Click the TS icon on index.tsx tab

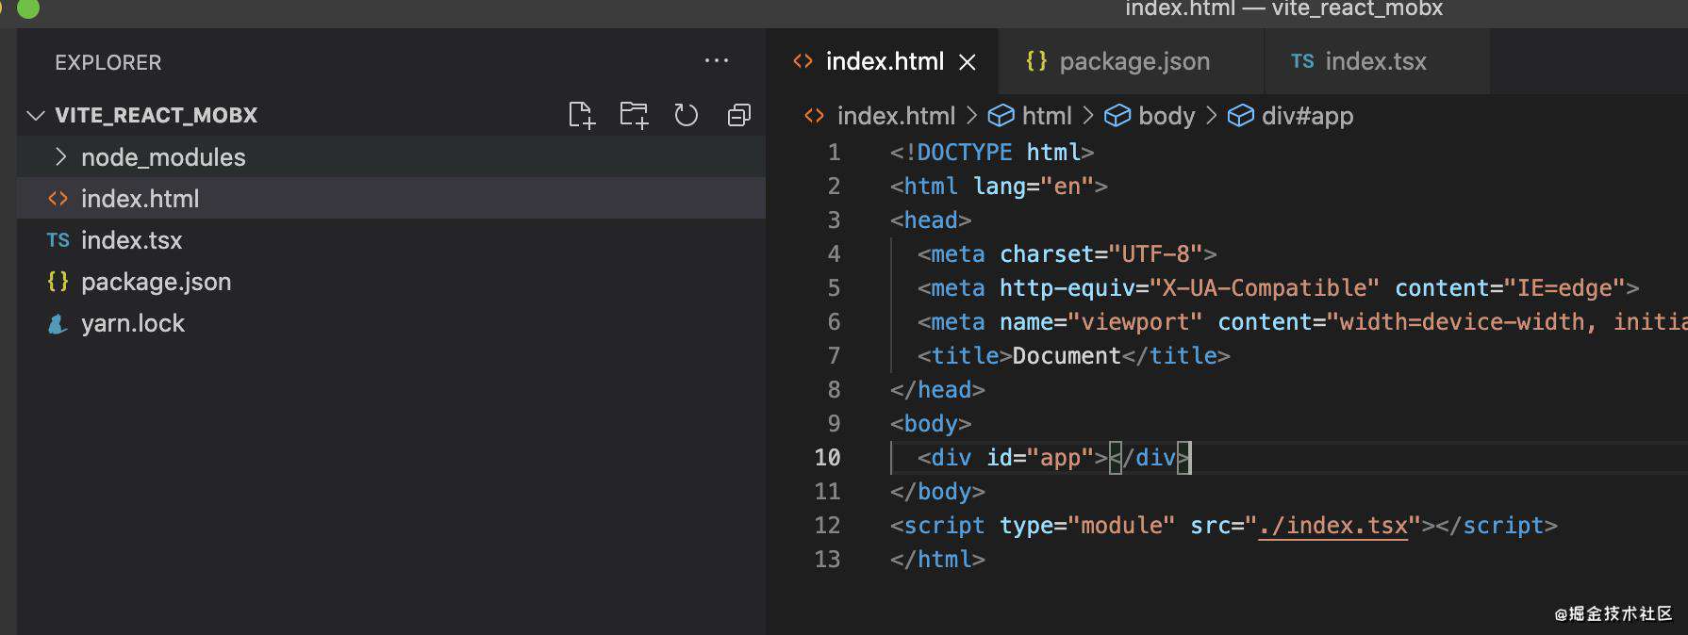1302,61
